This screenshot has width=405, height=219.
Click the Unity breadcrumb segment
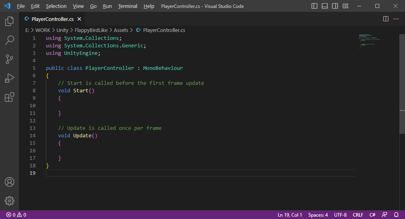click(62, 30)
